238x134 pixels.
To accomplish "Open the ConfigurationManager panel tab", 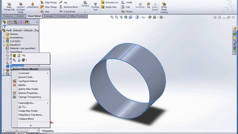I will click(x=16, y=22).
